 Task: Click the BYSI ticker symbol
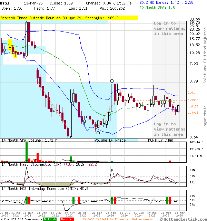point(5,3)
